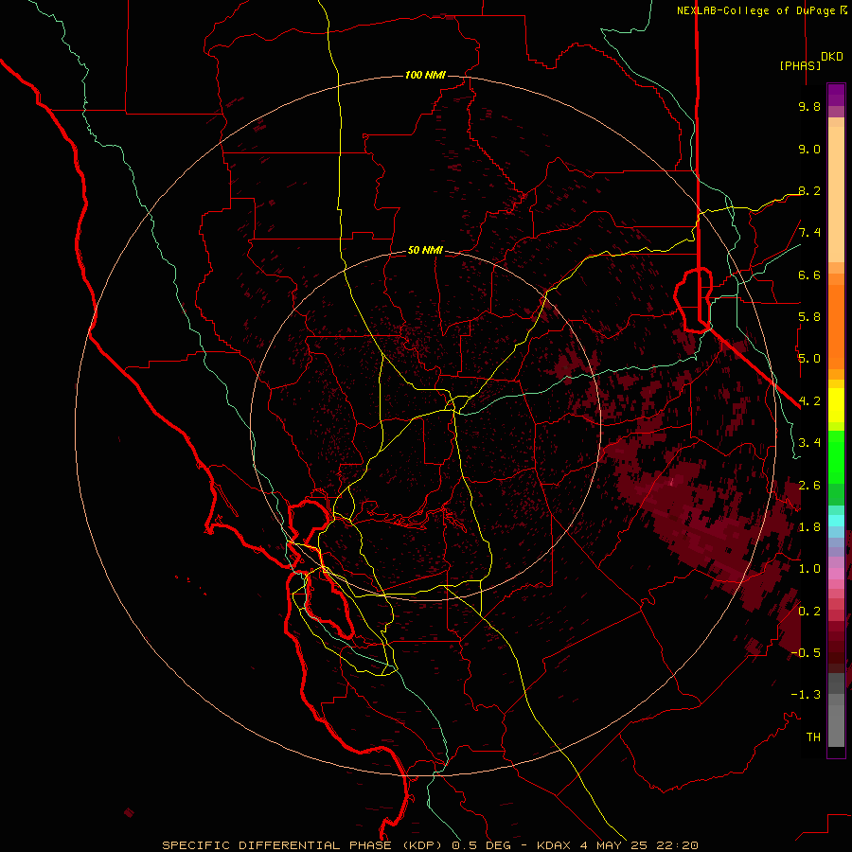
Task: Click the [PHAS] legend label
Action: 800,65
